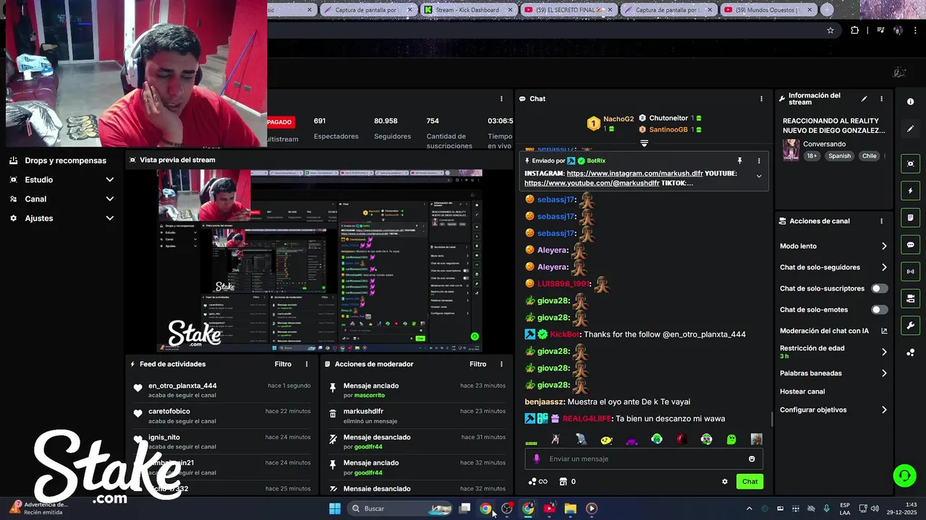Click the pin icon on BotRix pinned message
Image resolution: width=926 pixels, height=520 pixels.
[739, 160]
